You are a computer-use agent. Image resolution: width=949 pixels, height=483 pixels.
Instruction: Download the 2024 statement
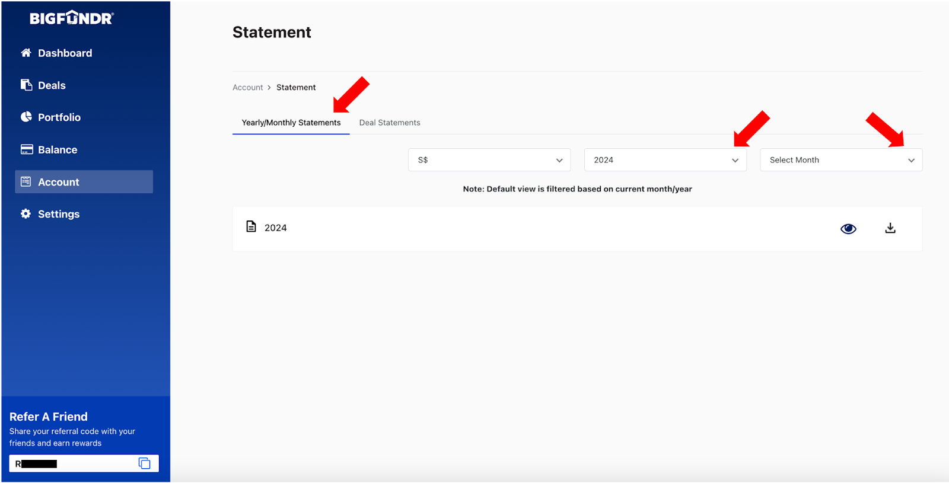(890, 228)
